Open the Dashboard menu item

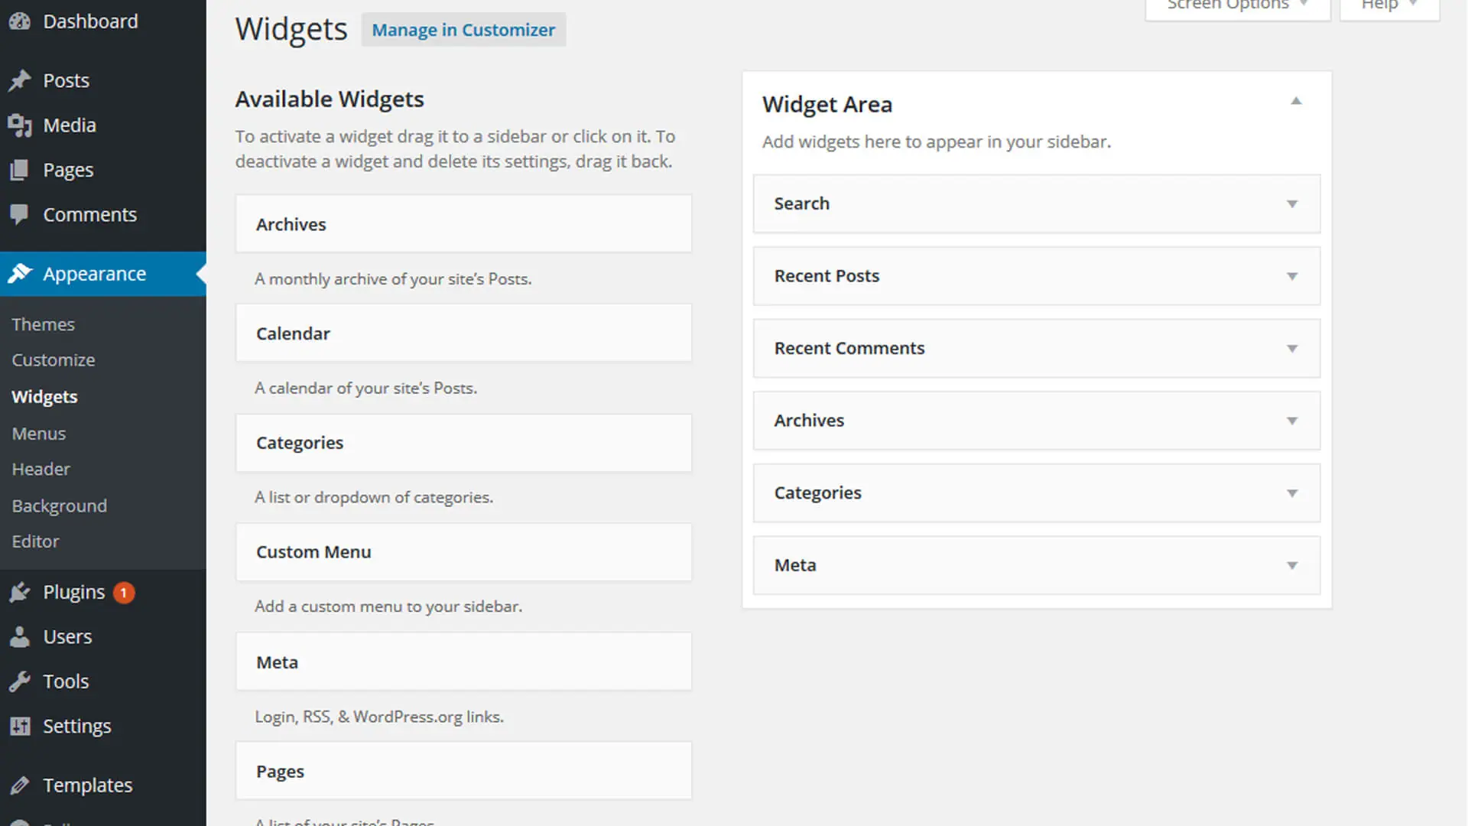(x=103, y=21)
